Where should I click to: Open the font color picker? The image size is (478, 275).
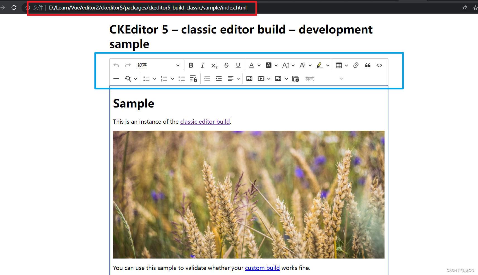pos(255,65)
